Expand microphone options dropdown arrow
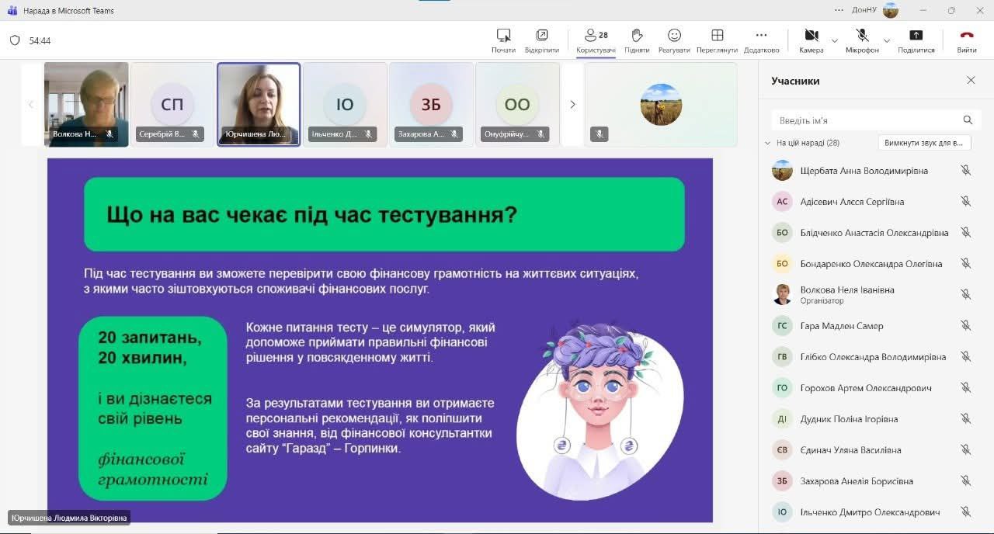This screenshot has width=994, height=534. 887,40
